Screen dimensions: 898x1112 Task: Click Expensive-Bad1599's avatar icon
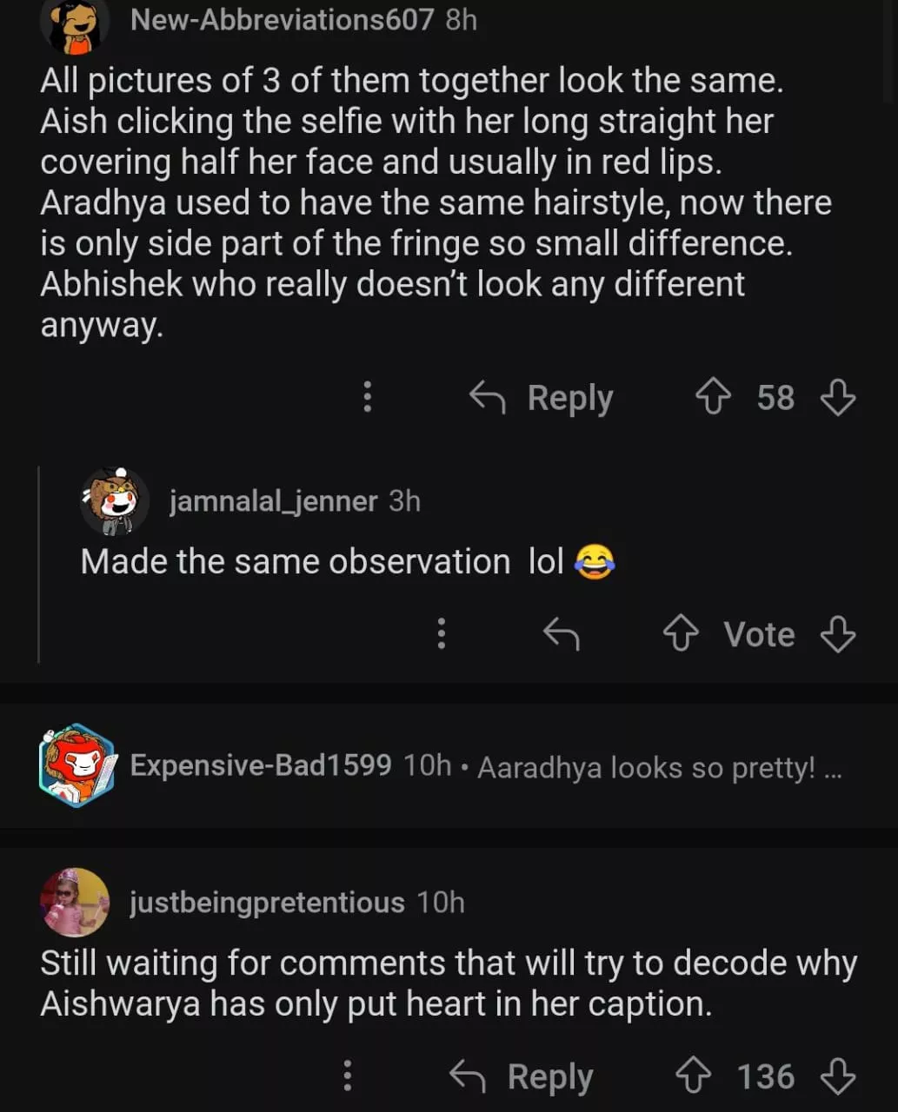click(77, 765)
